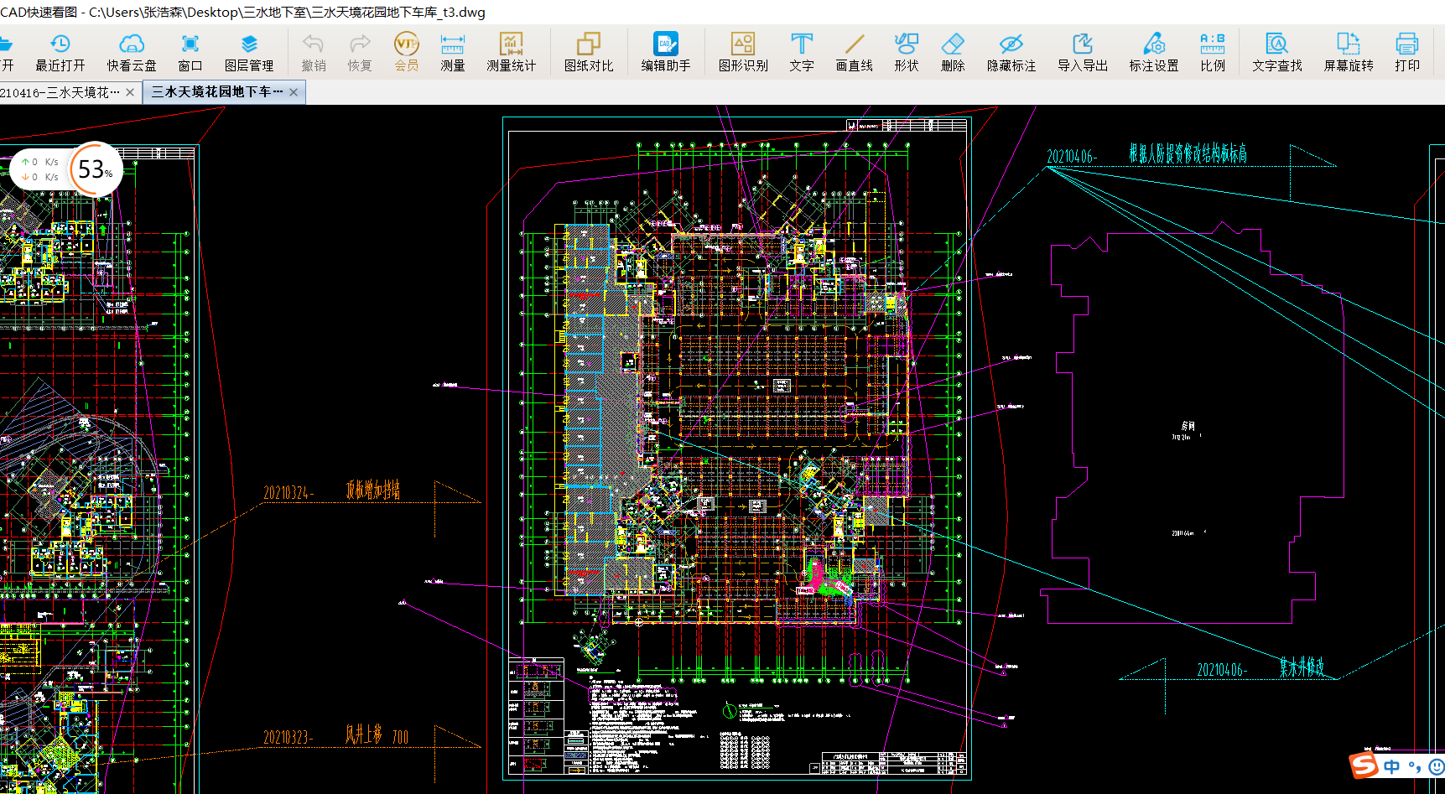Click the 打印 print icon

[x=1407, y=53]
